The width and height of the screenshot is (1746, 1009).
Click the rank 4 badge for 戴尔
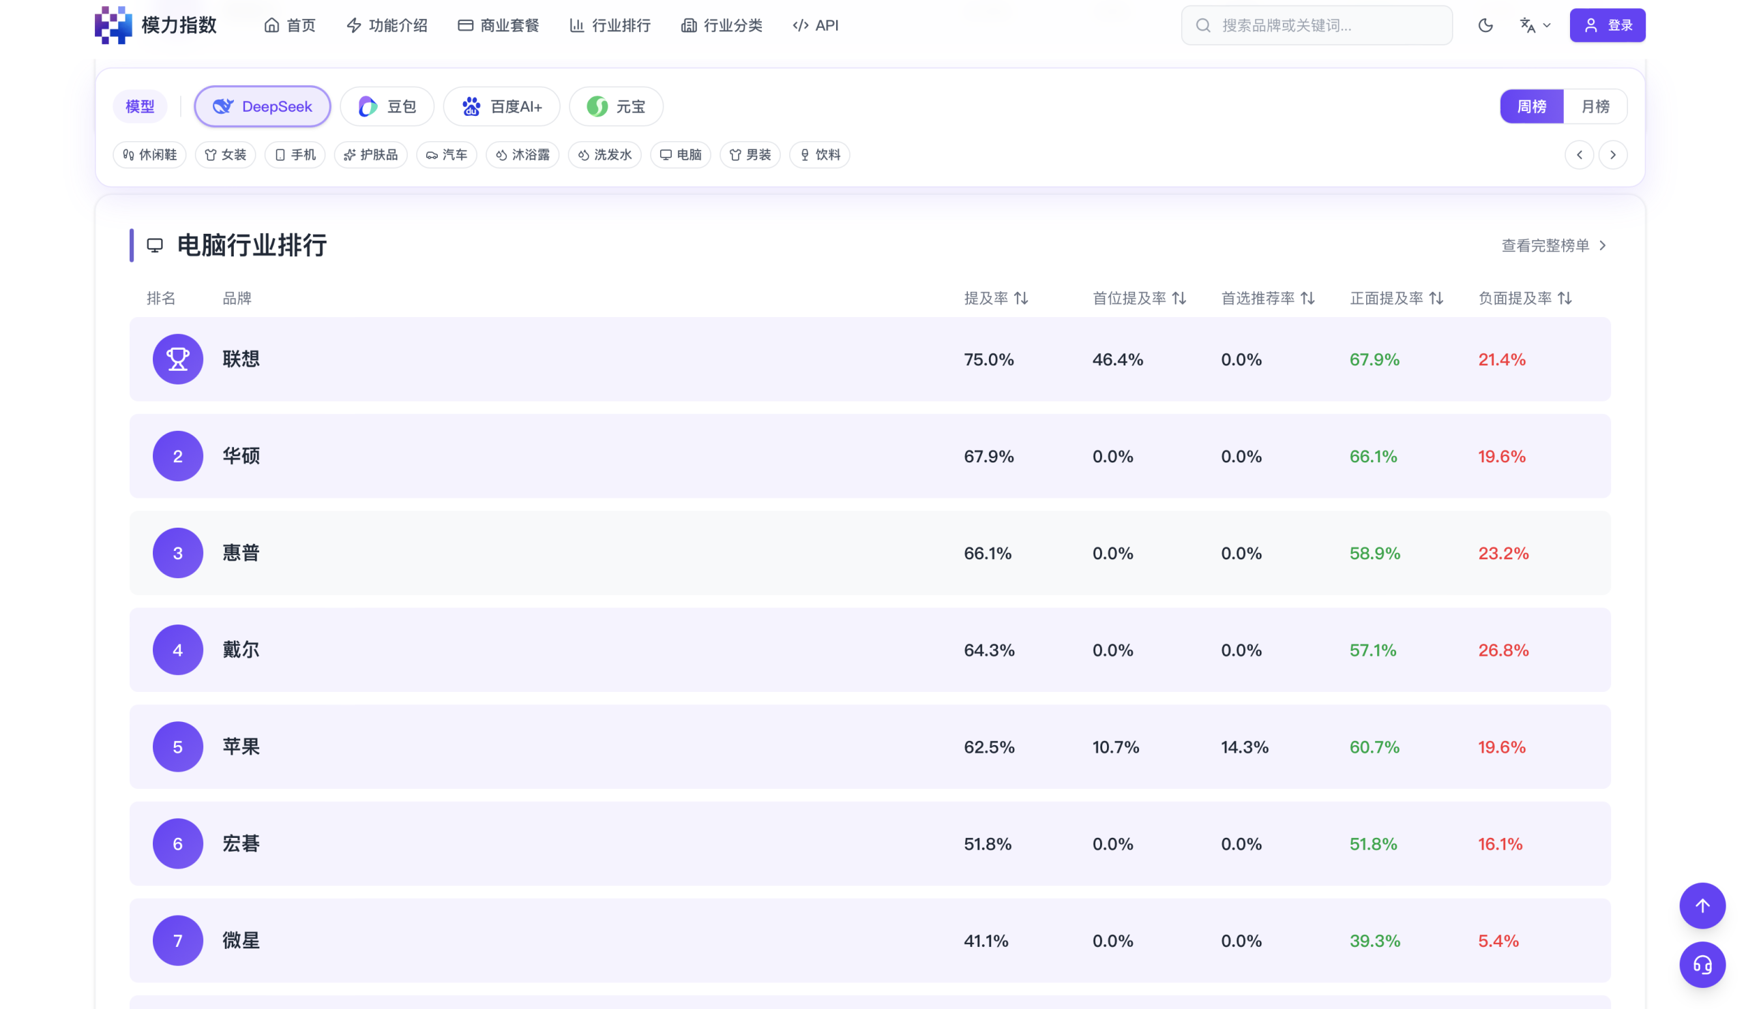pos(178,650)
